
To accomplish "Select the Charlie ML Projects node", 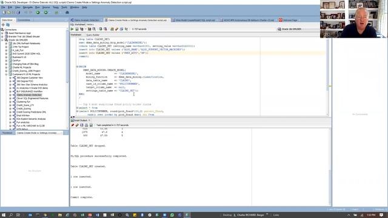I will coord(22,67).
